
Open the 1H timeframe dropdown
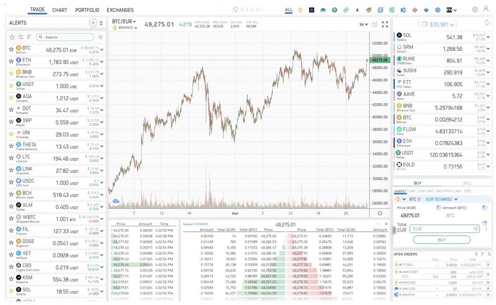[364, 24]
